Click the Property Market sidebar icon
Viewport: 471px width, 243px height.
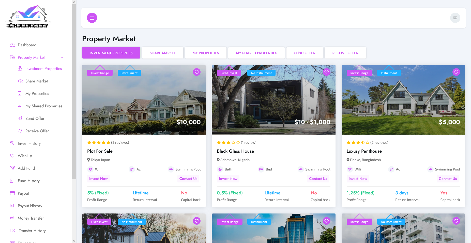tap(12, 58)
